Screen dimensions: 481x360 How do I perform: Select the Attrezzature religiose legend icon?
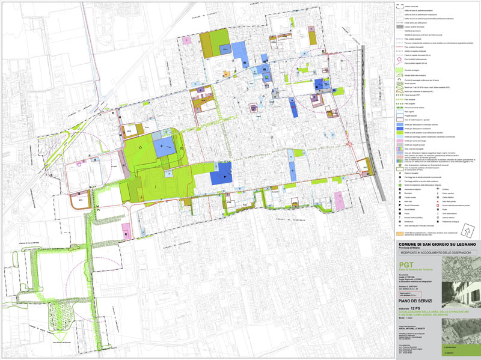coord(400,189)
